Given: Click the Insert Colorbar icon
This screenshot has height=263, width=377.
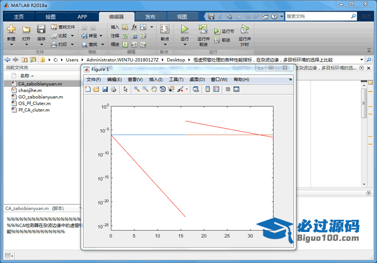Looking at the screenshot, I should [208, 89].
